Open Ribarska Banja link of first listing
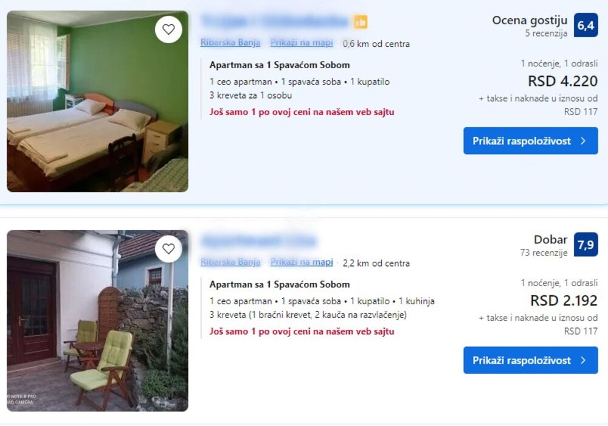This screenshot has height=426, width=608. [230, 43]
